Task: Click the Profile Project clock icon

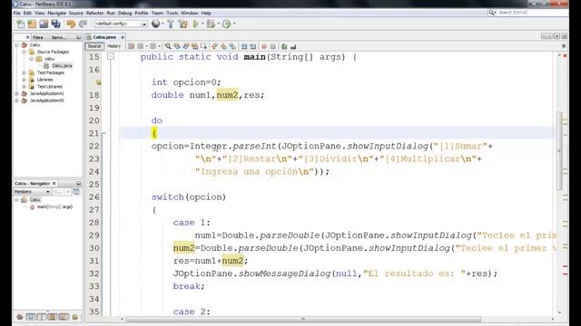Action: click(226, 24)
